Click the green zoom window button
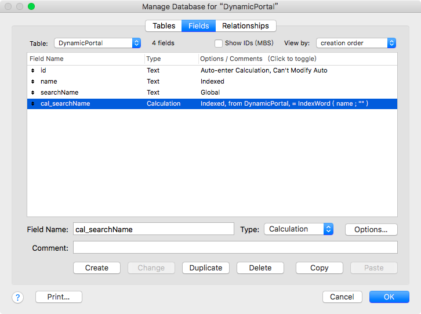 tap(31, 6)
